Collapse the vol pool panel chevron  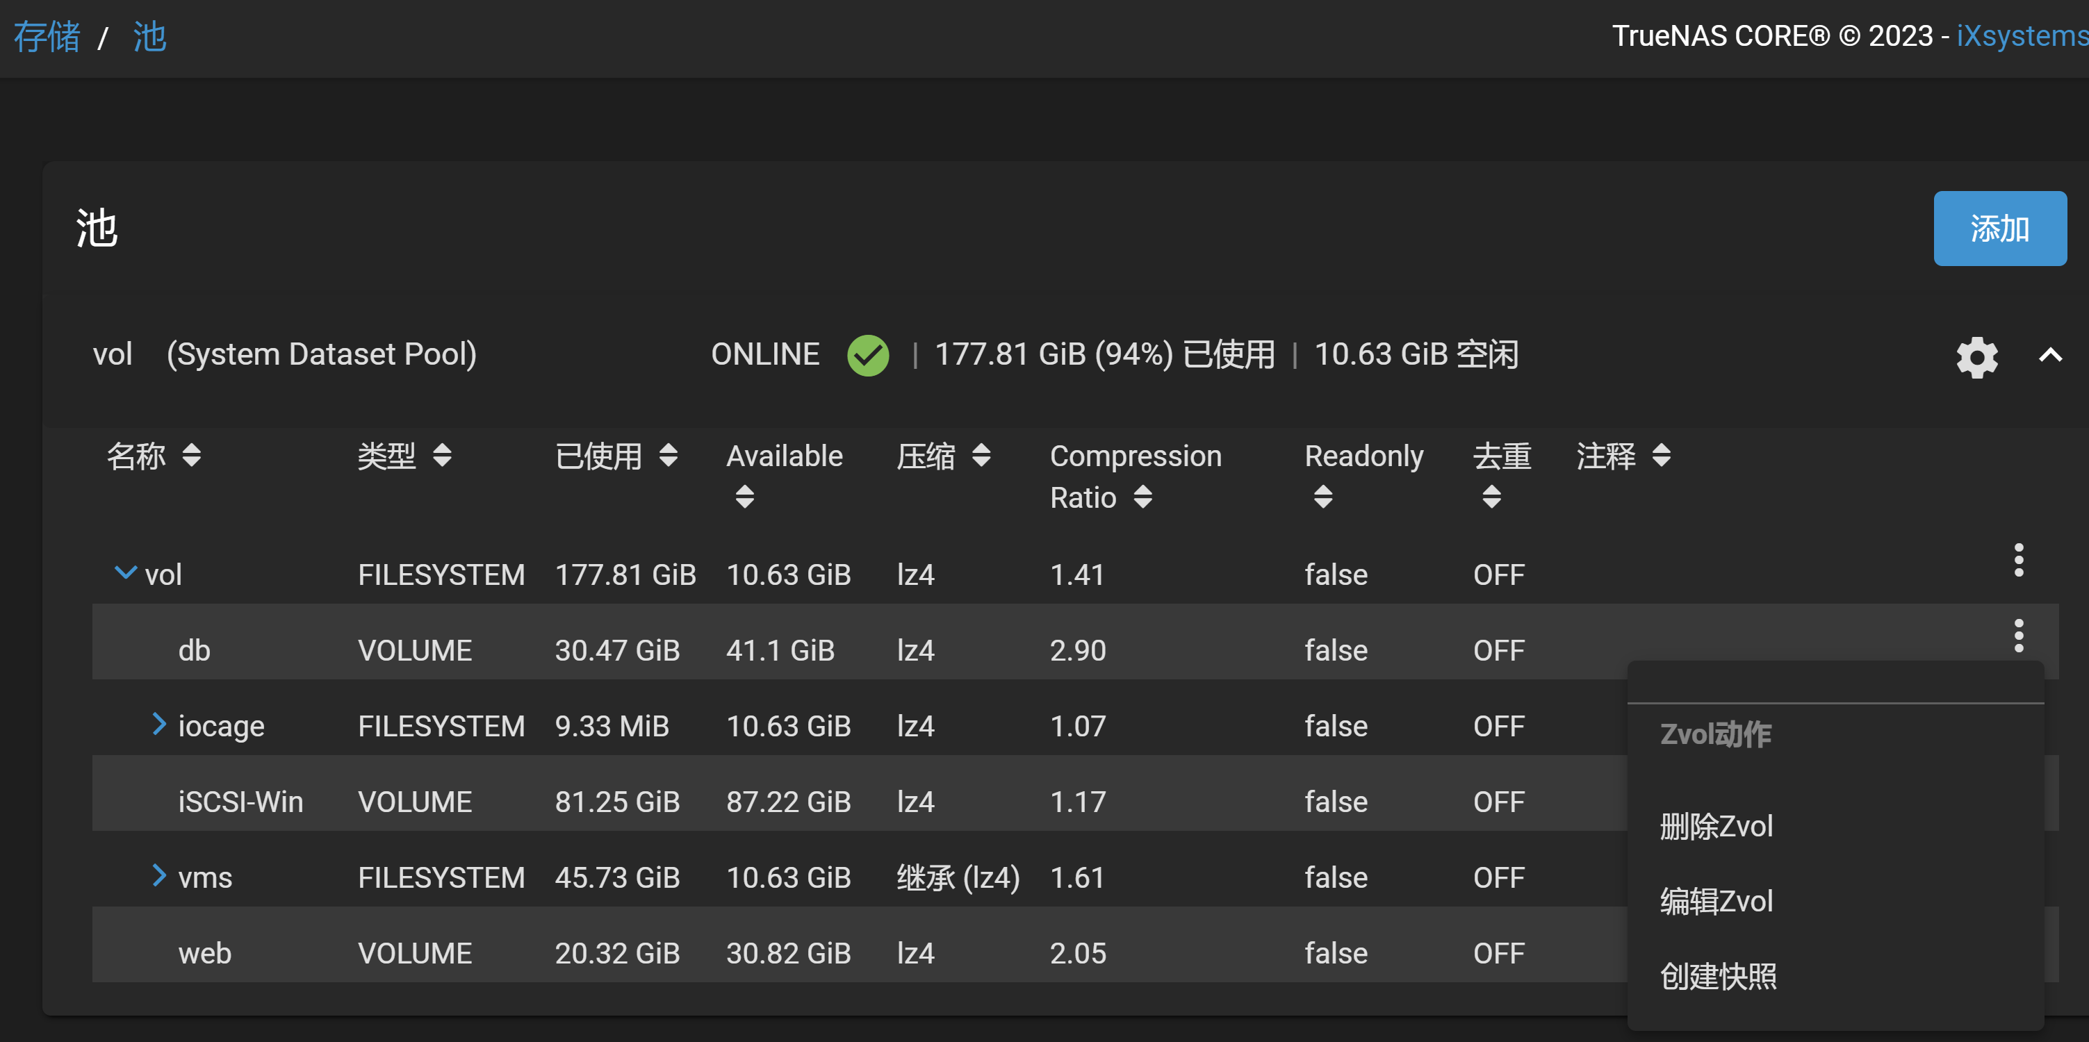click(2050, 355)
